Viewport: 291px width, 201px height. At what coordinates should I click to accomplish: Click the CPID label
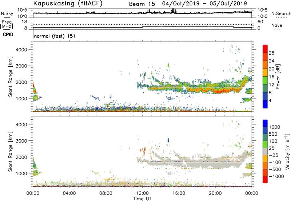pos(8,34)
